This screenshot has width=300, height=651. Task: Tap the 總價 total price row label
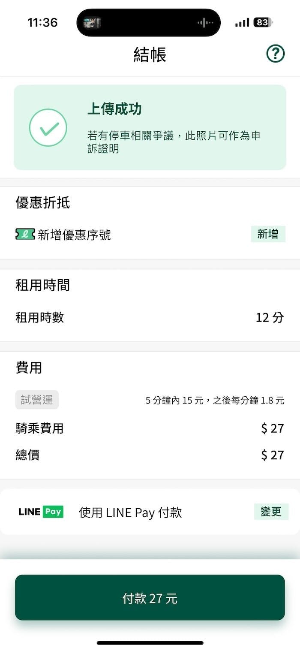(27, 455)
